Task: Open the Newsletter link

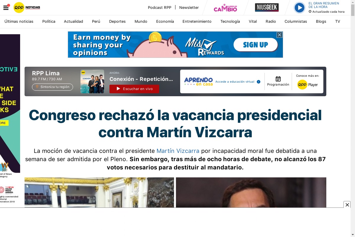Action: coord(189,7)
